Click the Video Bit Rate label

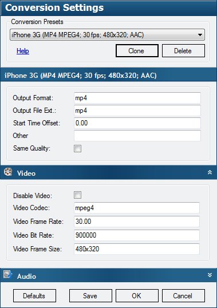click(x=33, y=235)
